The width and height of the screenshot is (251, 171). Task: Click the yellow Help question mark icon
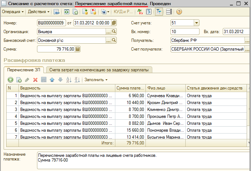[x=179, y=12]
